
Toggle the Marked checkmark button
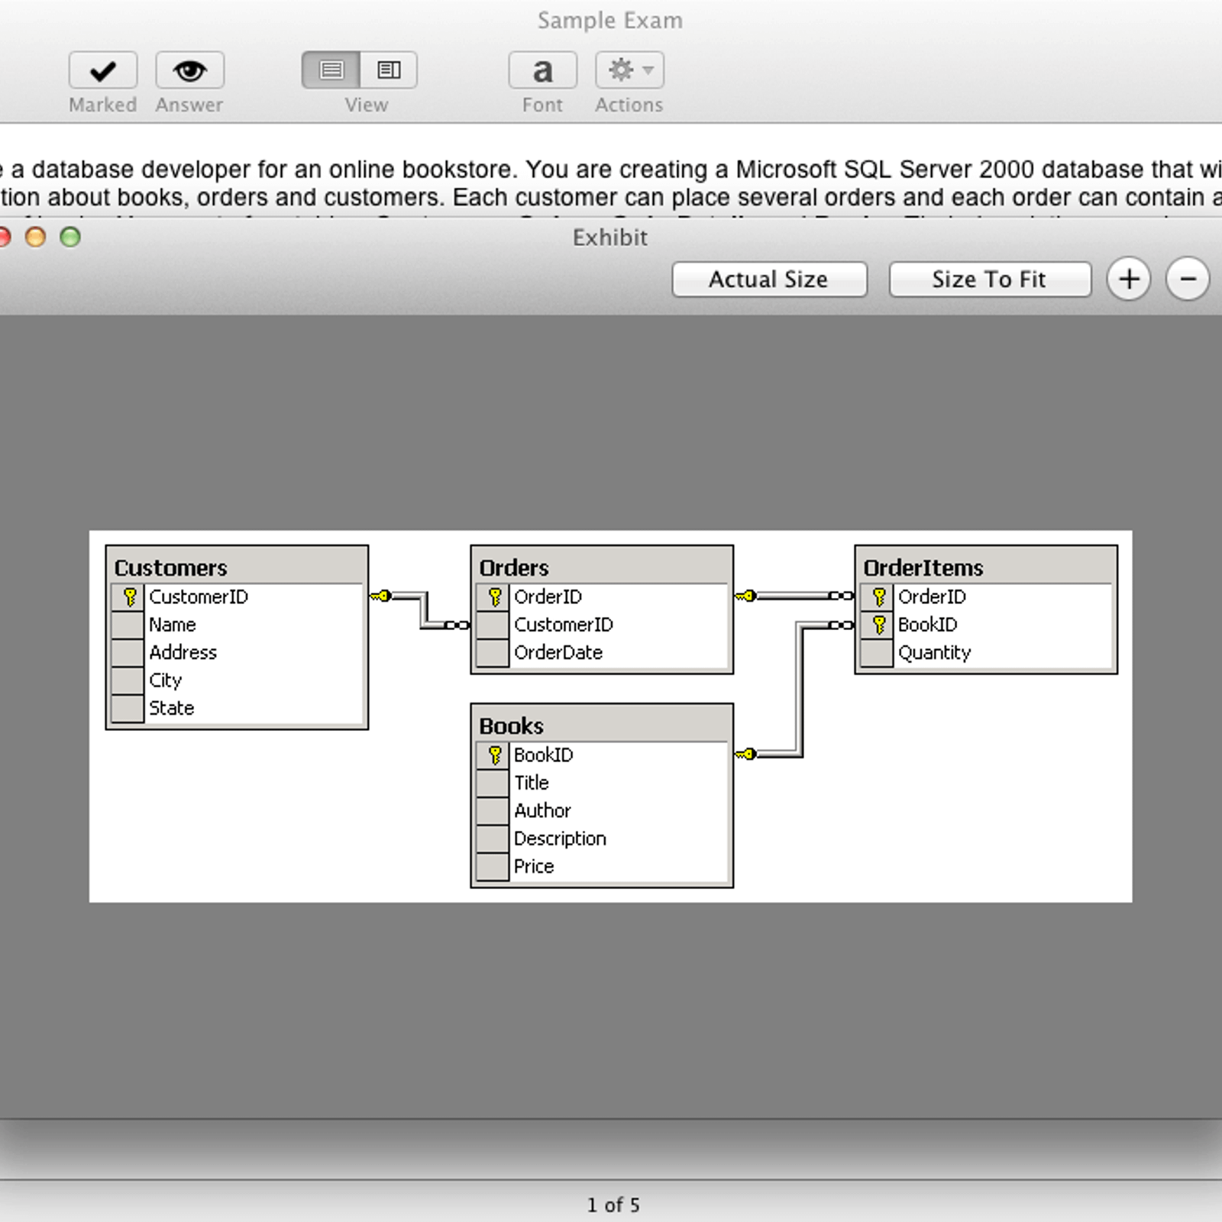click(103, 71)
